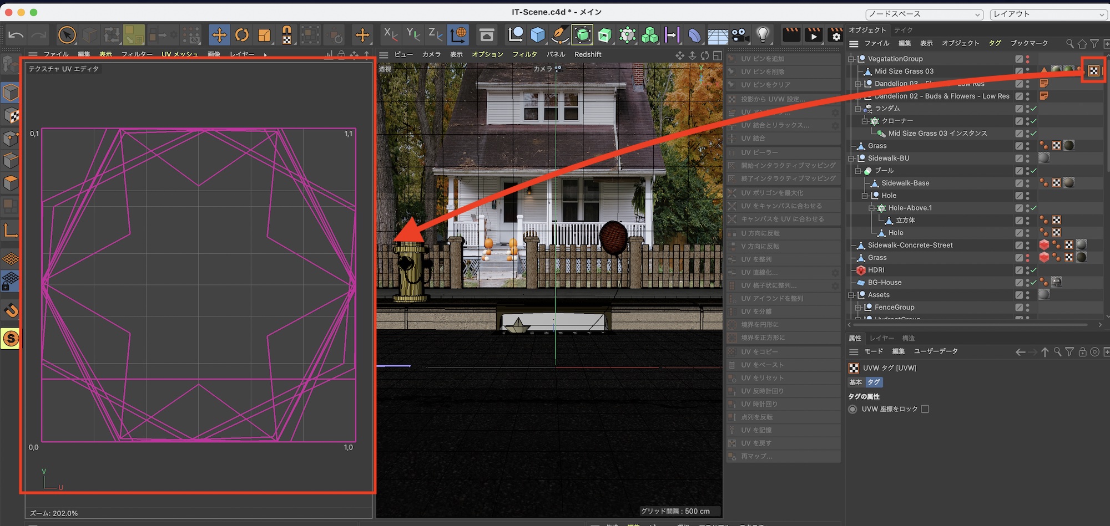
Task: Open the Render Settings clapperboard gear icon
Action: coord(835,35)
